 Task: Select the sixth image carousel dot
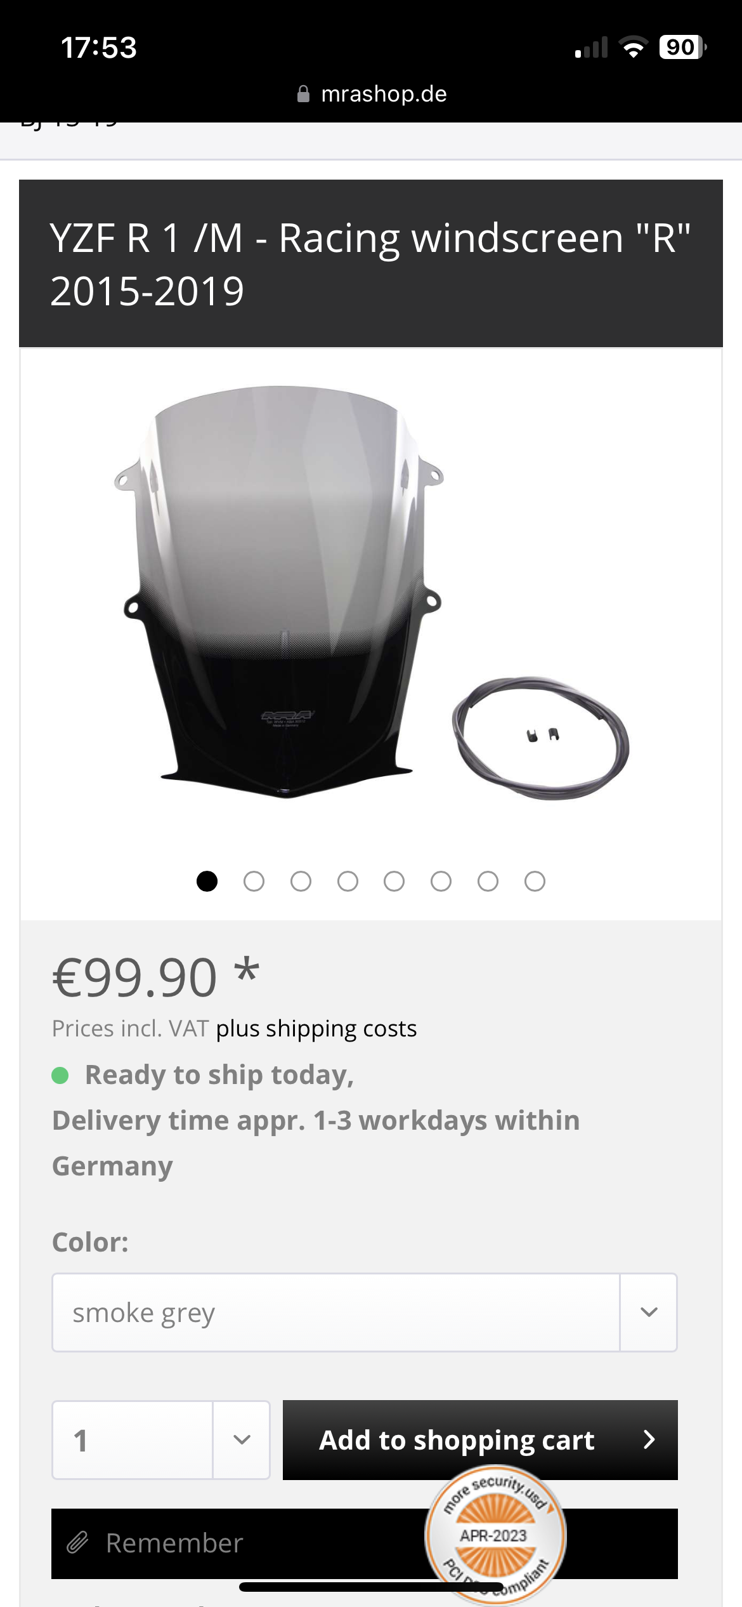[441, 881]
